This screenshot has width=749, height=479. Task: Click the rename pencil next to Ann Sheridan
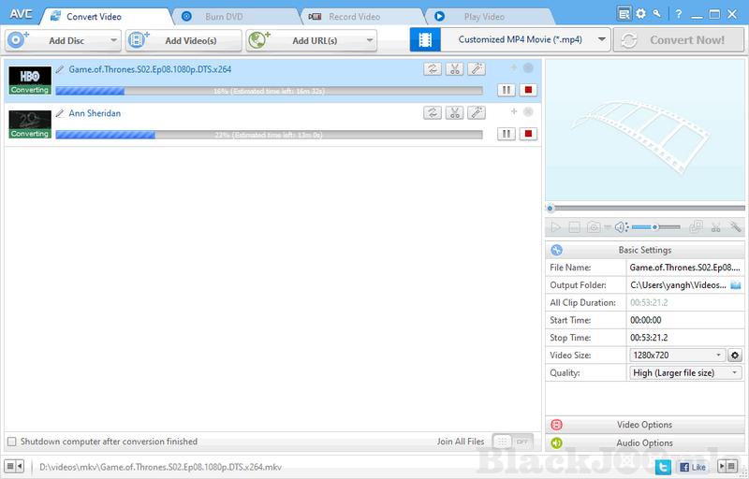click(60, 113)
